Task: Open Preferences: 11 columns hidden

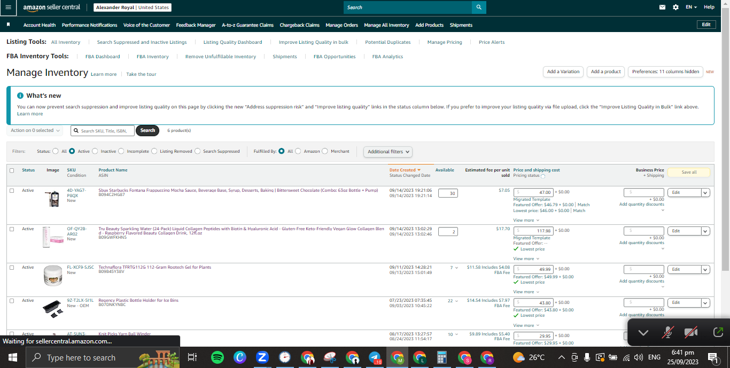Action: [x=665, y=72]
